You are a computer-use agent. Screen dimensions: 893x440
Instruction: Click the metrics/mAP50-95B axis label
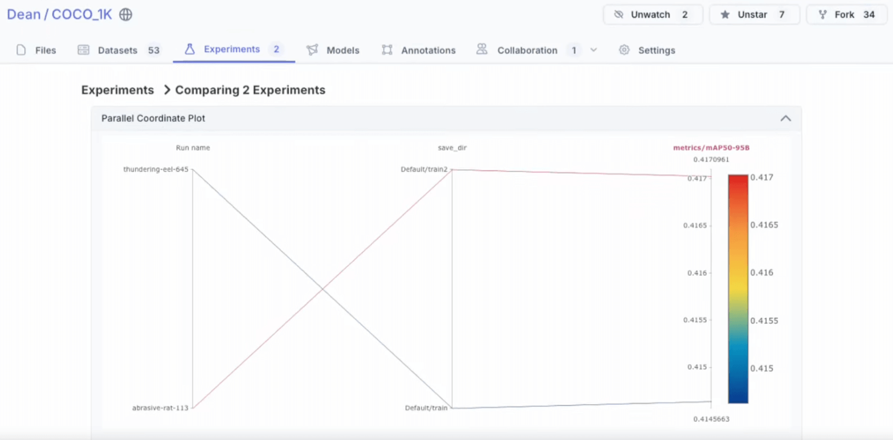tap(711, 148)
